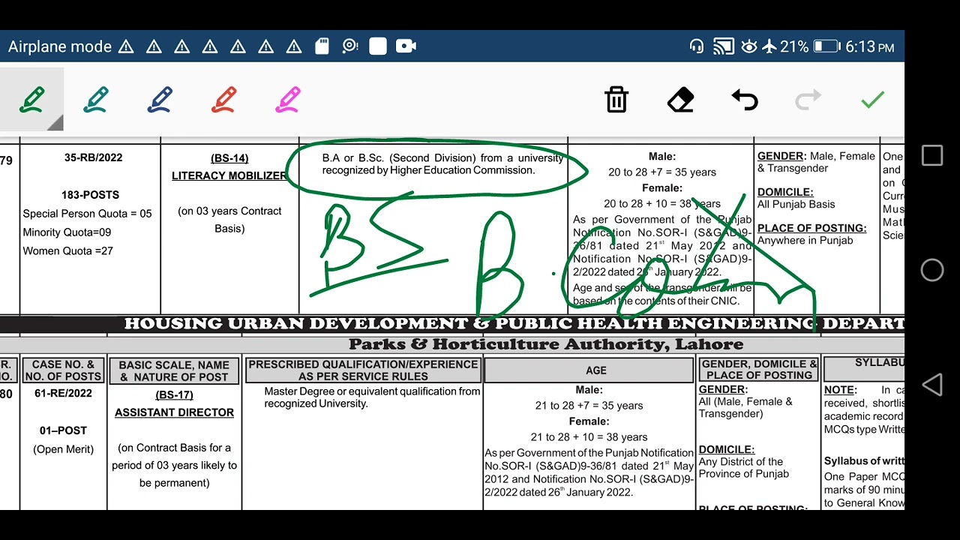
Task: Tap the Parks & Horticulture Authority, Lahore heading
Action: click(x=546, y=344)
